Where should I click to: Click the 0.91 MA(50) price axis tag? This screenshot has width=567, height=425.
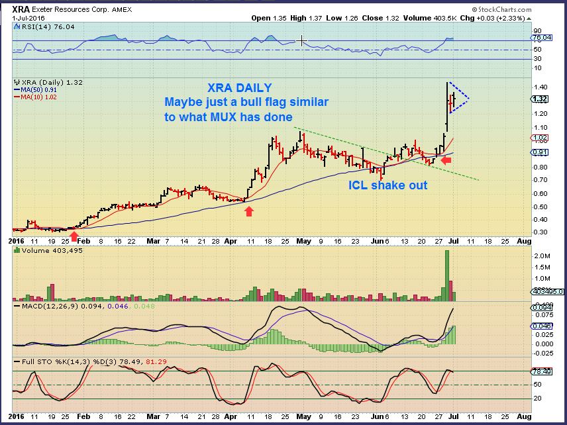(x=540, y=152)
